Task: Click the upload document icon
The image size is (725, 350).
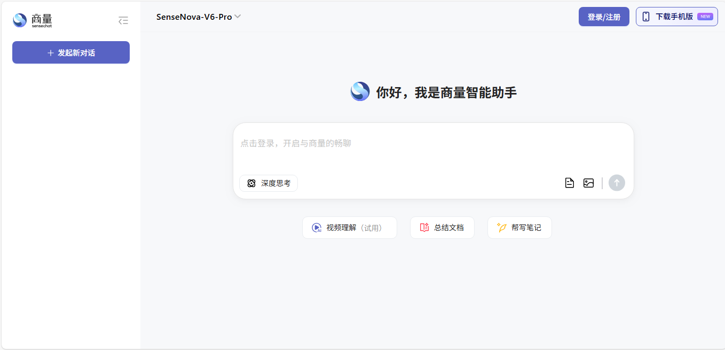Action: point(570,183)
